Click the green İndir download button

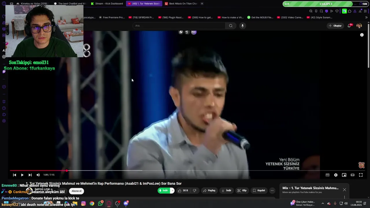[164, 190]
